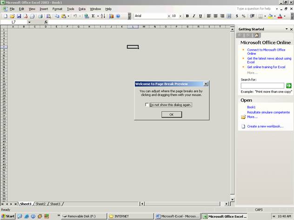
Task: Open the Format menu
Action: coord(57,9)
